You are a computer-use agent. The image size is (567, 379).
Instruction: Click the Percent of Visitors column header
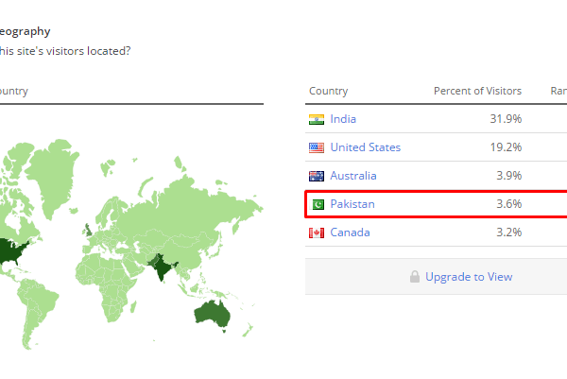point(477,91)
